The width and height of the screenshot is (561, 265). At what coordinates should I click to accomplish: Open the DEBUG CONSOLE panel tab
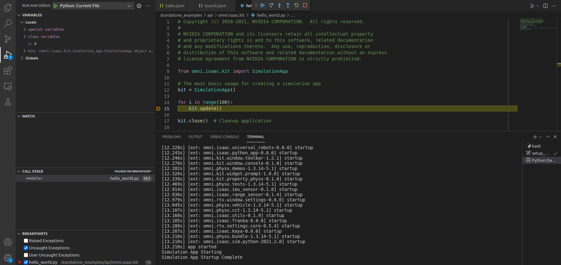click(x=225, y=137)
